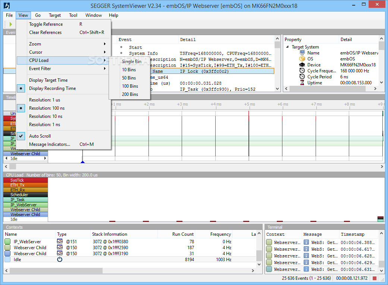Select Display Target Time option
Screen dimensions: 388x285
click(63, 80)
